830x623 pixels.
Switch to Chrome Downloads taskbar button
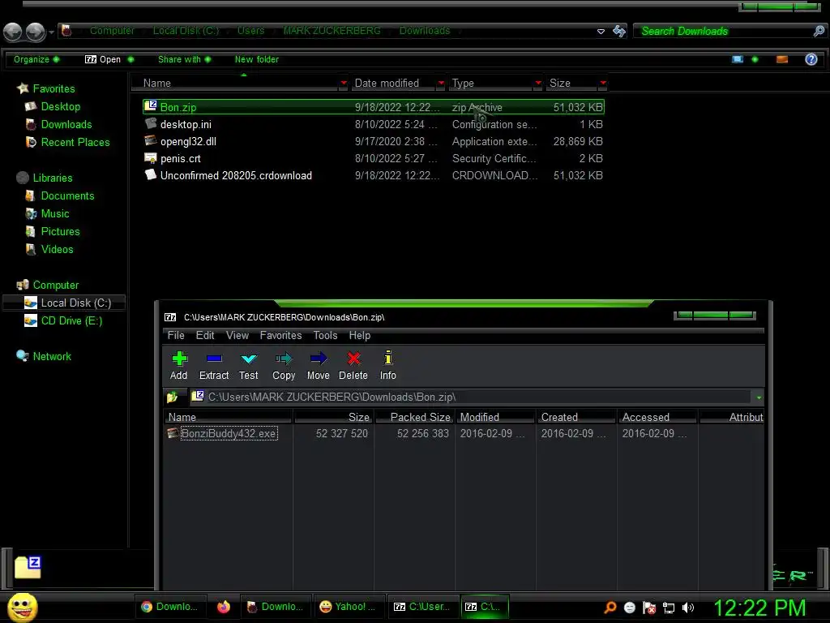tap(169, 607)
